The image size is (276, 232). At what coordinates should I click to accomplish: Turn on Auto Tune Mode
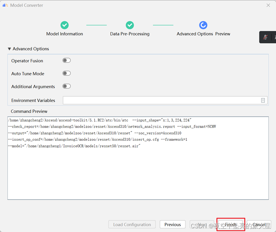(67, 73)
